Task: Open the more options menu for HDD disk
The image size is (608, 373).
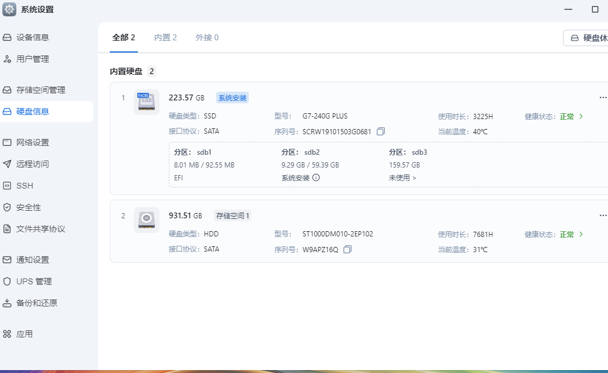Action: (x=603, y=215)
